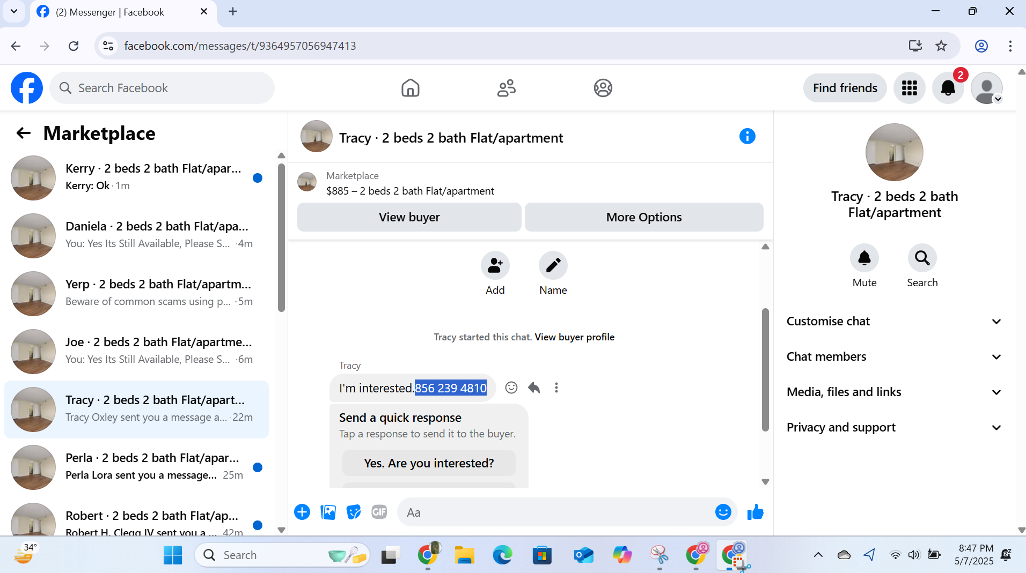
Task: Open the Chrome three-dot menu
Action: 1010,46
